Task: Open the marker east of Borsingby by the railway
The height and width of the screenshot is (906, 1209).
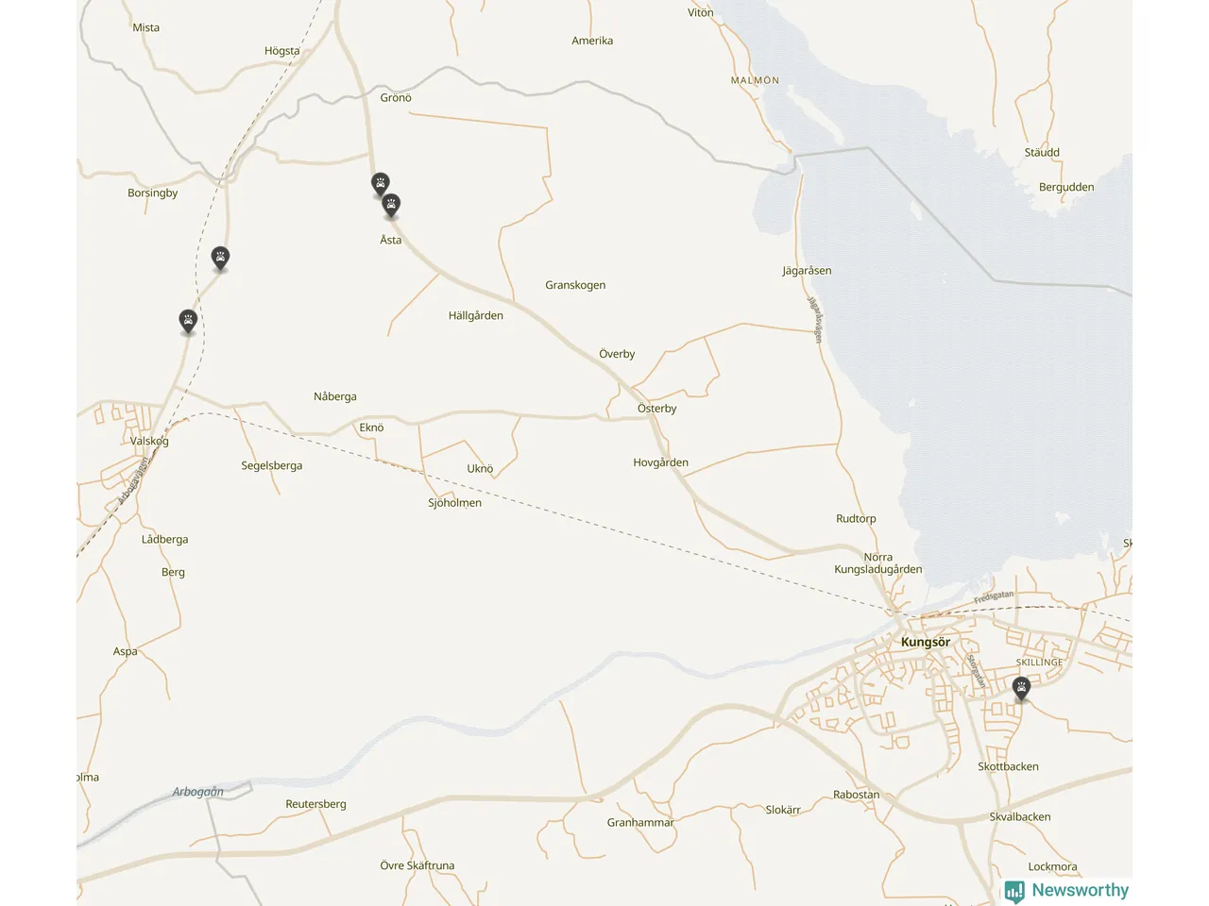Action: [220, 259]
